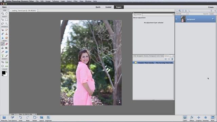Switch to Expert edit mode
Viewport: 217px width, 122px height.
click(x=119, y=7)
